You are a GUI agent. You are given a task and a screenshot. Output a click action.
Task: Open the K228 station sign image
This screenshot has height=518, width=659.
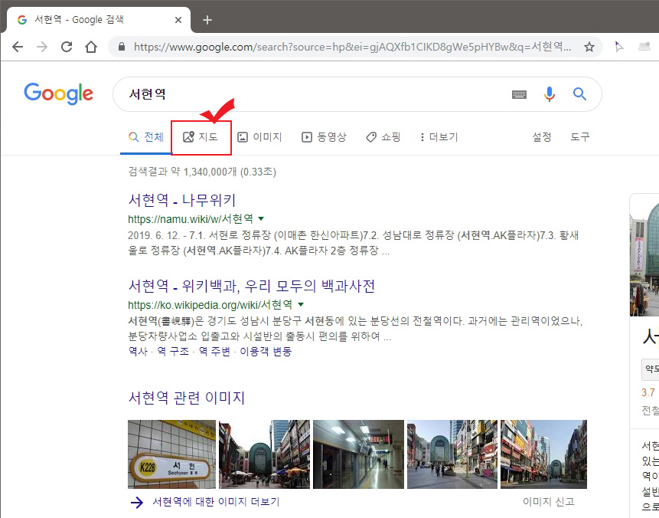(x=171, y=454)
